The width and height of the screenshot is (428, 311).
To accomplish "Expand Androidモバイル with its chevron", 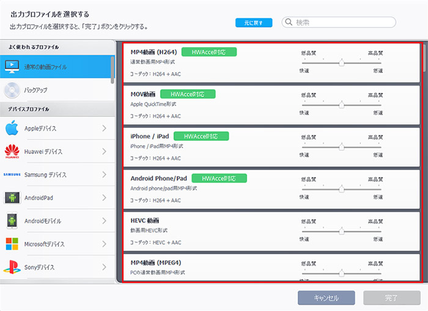I will [x=105, y=220].
